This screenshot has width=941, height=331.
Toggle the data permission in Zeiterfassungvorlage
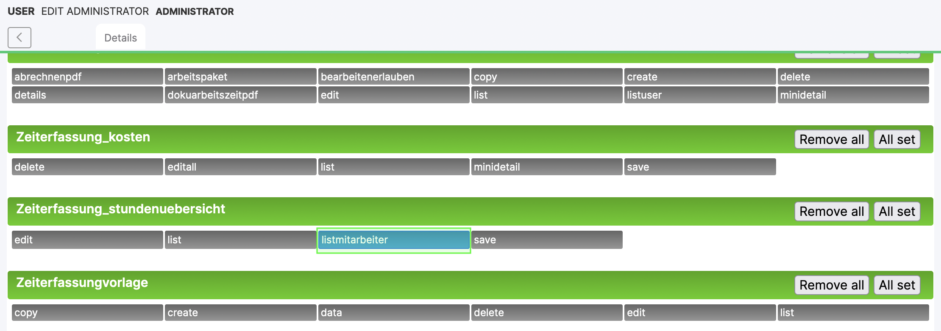pos(393,312)
